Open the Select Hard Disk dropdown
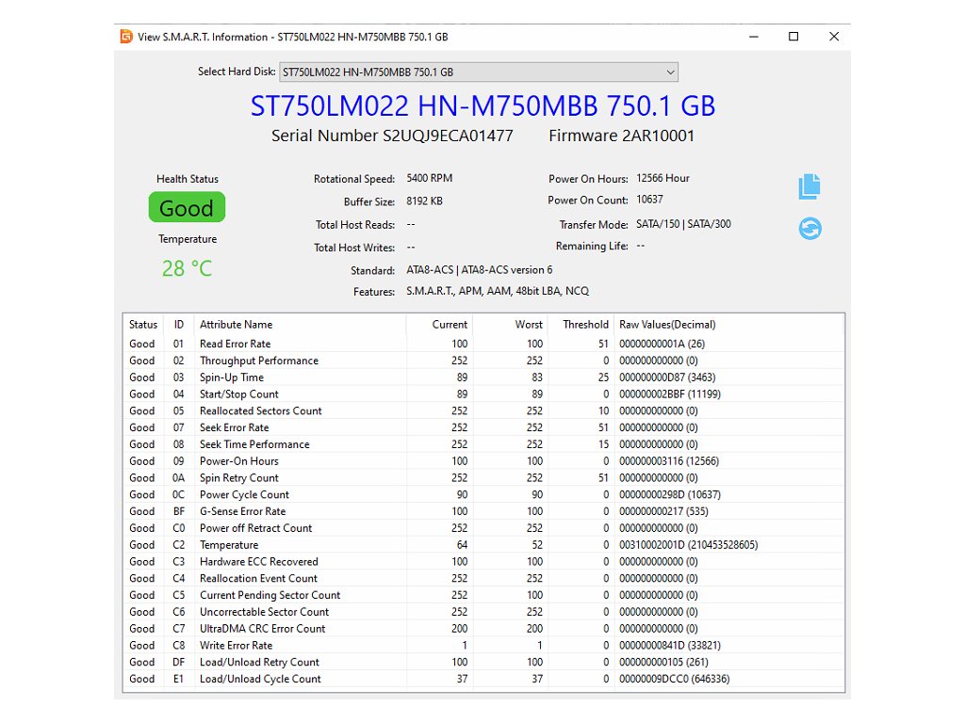 [x=479, y=72]
